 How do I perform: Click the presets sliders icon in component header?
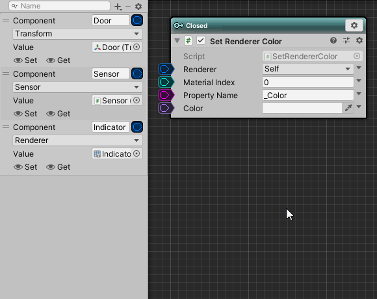[x=346, y=40]
